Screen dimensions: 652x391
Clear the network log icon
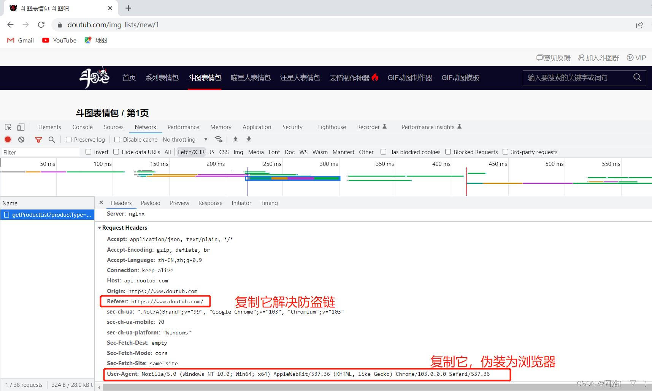(21, 139)
